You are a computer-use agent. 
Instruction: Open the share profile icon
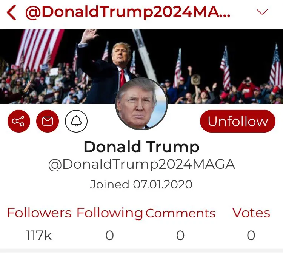(18, 121)
